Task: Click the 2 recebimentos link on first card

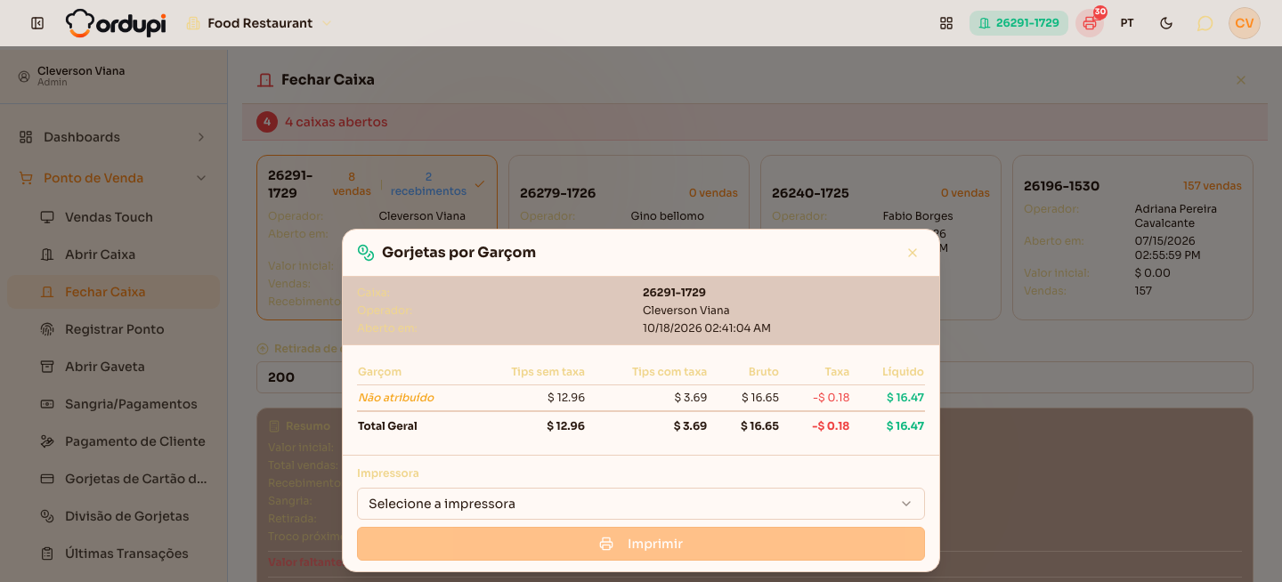Action: [428, 184]
